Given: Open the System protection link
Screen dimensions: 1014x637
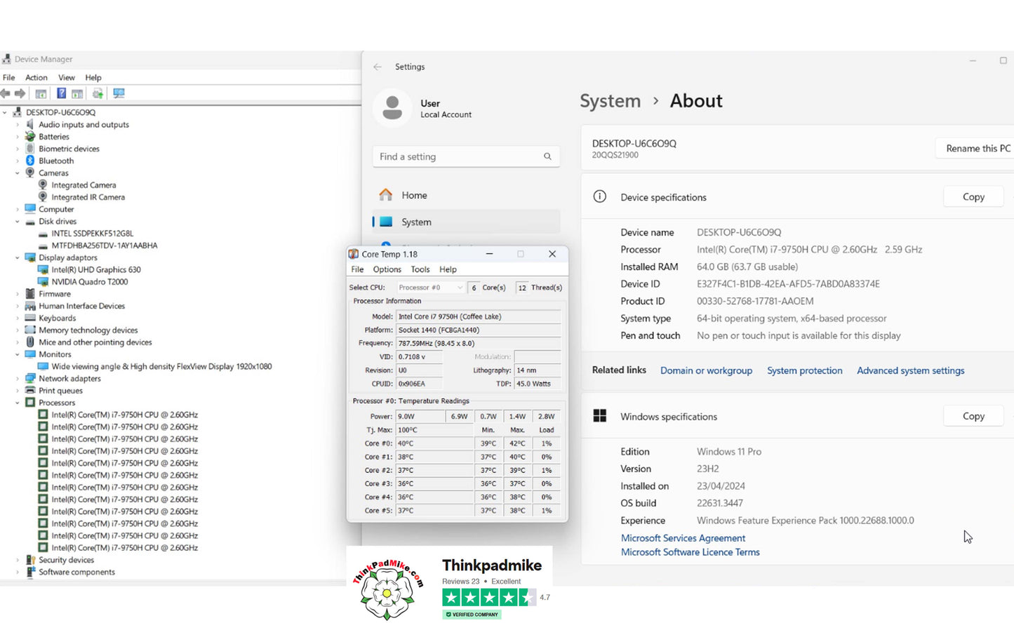Looking at the screenshot, I should (x=804, y=370).
